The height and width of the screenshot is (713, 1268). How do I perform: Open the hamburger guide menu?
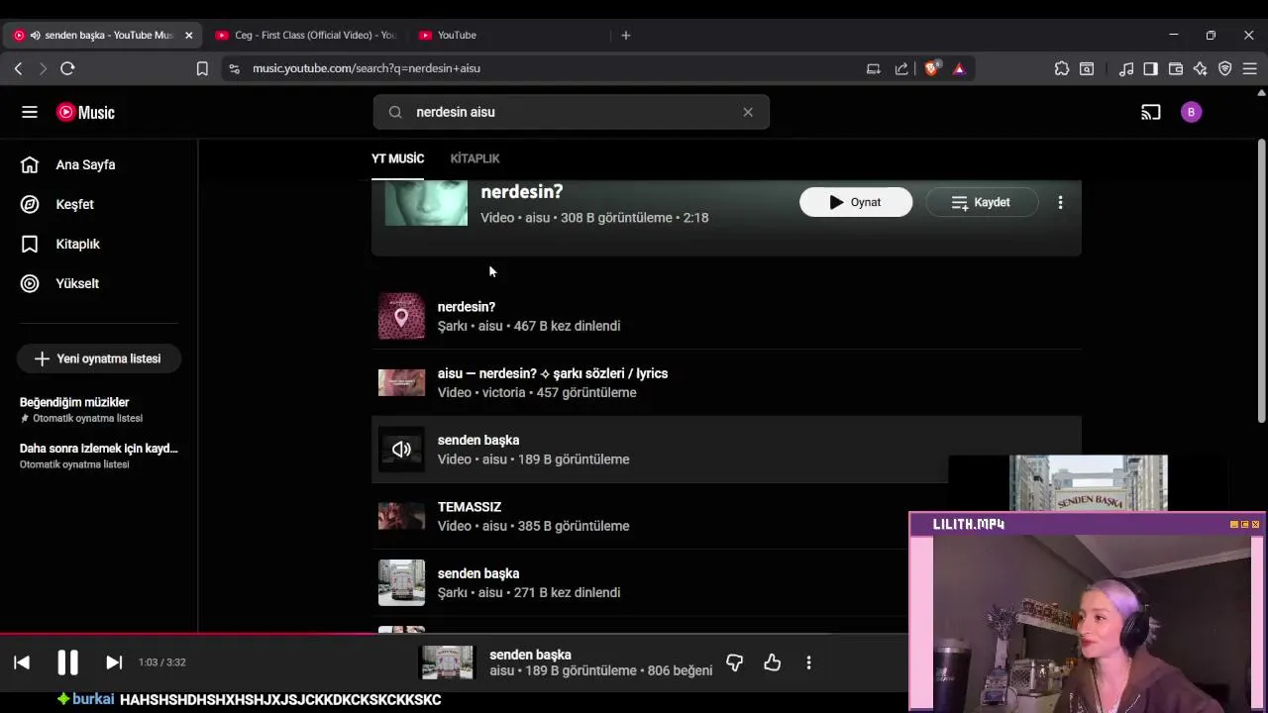30,112
